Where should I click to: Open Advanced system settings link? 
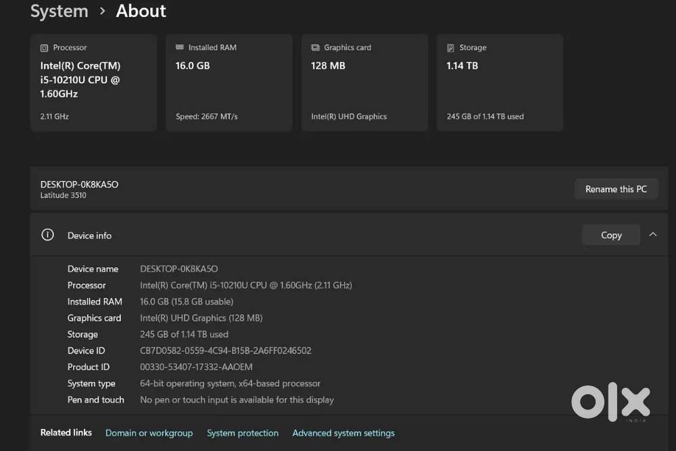(343, 433)
